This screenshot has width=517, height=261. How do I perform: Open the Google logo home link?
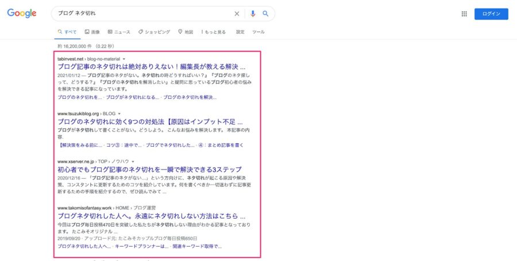tap(22, 13)
